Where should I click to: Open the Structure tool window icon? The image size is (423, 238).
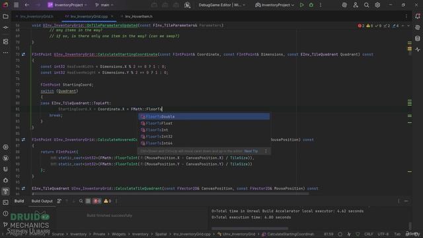(x=5, y=42)
